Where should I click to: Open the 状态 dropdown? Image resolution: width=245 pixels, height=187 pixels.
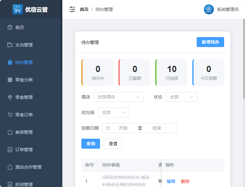click(181, 97)
